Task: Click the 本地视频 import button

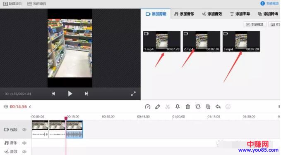Action: (x=255, y=24)
